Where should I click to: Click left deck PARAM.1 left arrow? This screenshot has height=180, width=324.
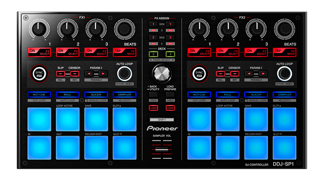[89, 73]
